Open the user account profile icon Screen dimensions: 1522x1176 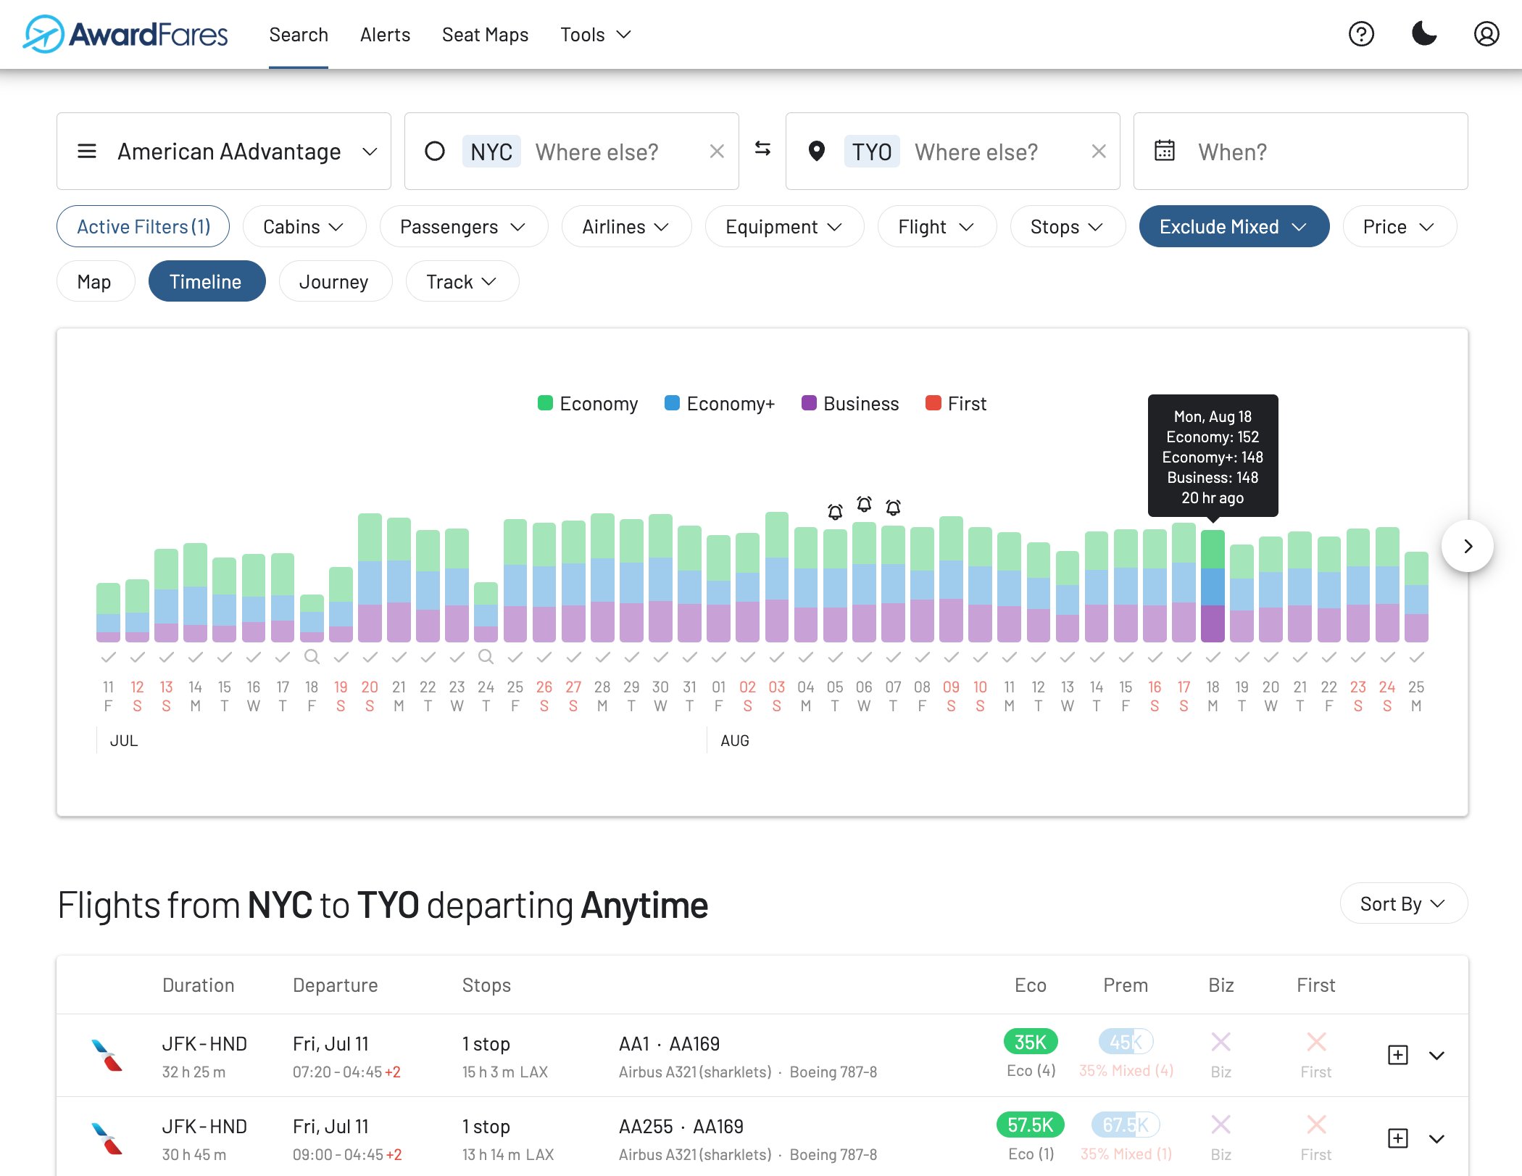coord(1486,34)
